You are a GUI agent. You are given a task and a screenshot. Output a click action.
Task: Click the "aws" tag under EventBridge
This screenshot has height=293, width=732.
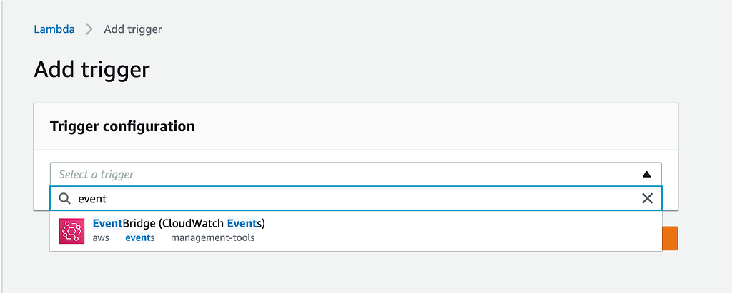101,238
